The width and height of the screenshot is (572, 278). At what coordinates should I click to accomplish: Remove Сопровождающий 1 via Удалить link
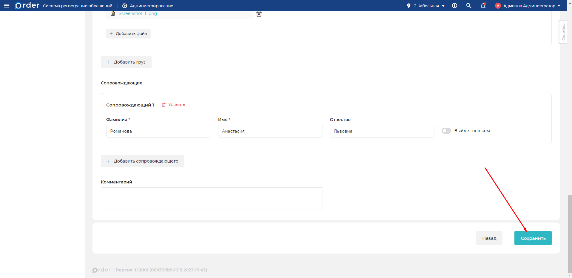click(173, 105)
